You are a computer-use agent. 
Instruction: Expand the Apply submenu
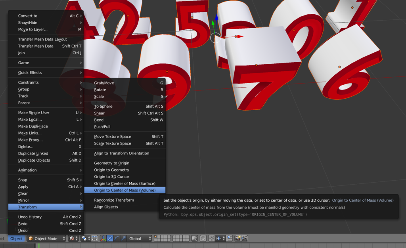click(46, 187)
